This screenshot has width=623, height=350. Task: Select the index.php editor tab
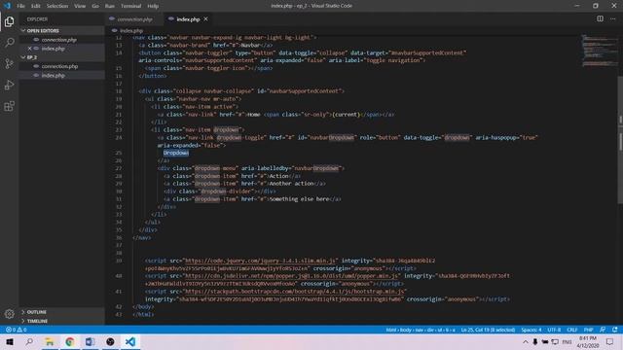(188, 19)
